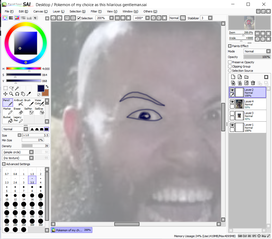The height and width of the screenshot is (239, 272).
Task: Choose the 10 brush size preset
Action: (7, 197)
